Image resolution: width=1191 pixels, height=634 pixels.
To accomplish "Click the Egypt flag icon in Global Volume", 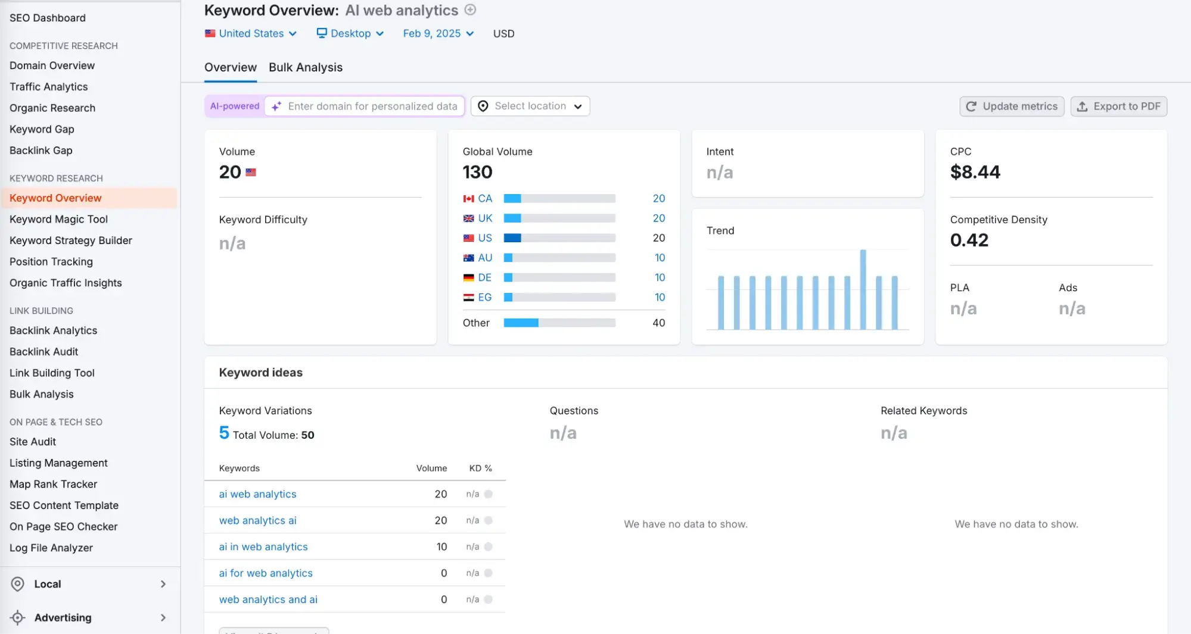I will click(468, 298).
